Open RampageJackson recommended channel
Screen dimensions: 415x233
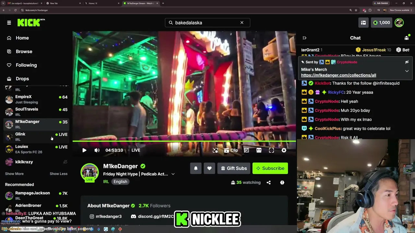tap(36, 195)
